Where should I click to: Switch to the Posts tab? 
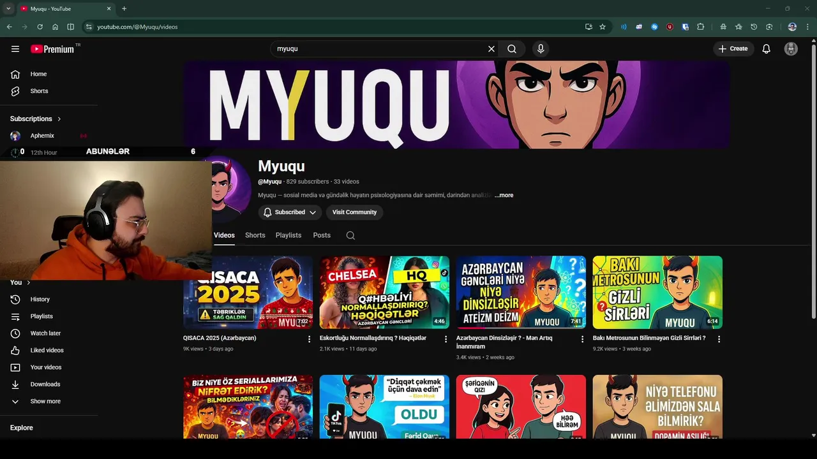click(322, 235)
